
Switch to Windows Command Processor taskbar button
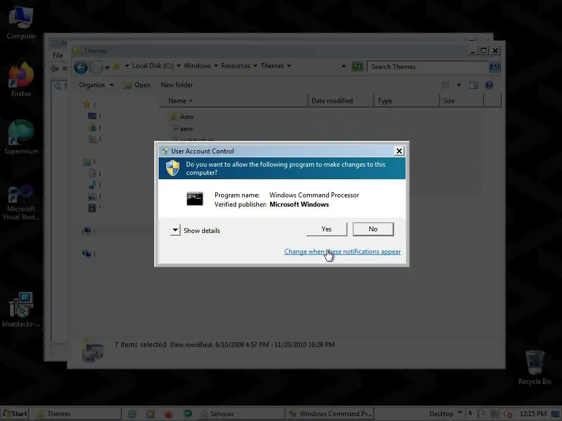tap(330, 413)
